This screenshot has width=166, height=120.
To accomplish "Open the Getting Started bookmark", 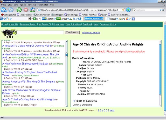I will coord(9,15).
